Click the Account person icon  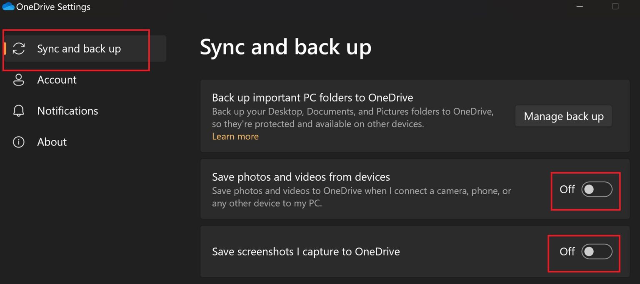(x=19, y=80)
